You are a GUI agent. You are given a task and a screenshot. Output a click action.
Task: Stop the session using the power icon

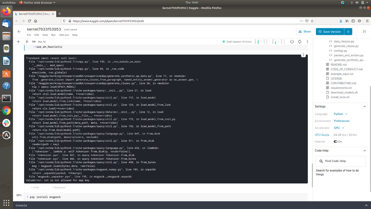[x=292, y=42]
